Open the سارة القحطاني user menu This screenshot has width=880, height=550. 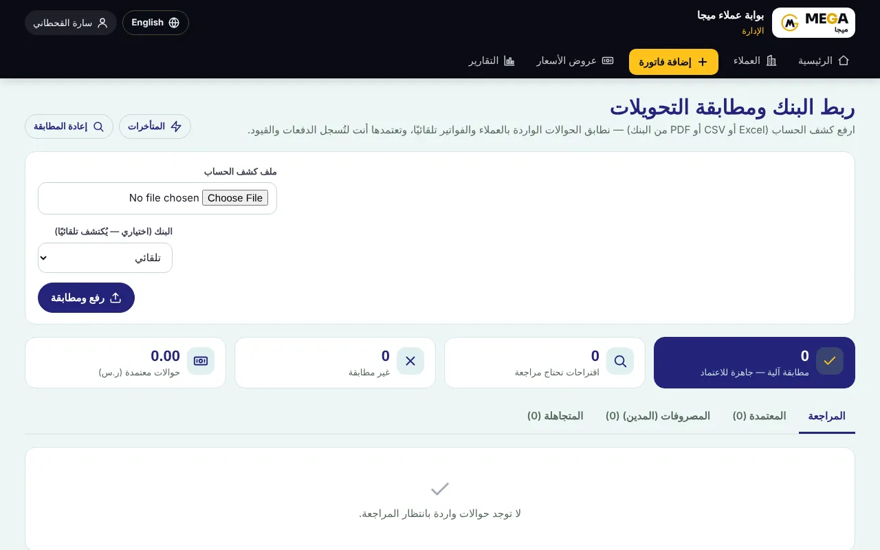point(71,23)
